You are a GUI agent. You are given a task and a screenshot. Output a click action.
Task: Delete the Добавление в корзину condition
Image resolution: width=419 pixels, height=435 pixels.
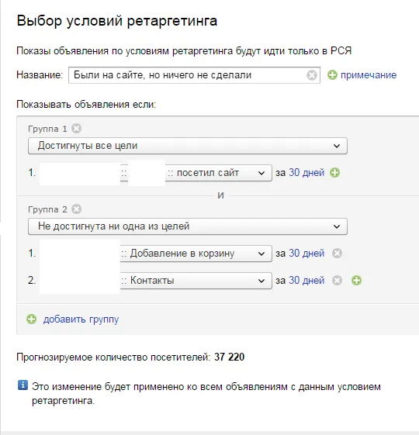click(x=337, y=253)
